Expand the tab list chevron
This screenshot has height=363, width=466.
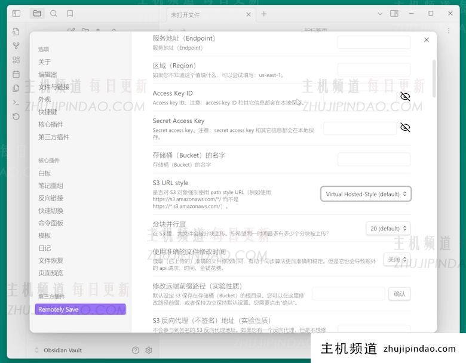click(380, 14)
